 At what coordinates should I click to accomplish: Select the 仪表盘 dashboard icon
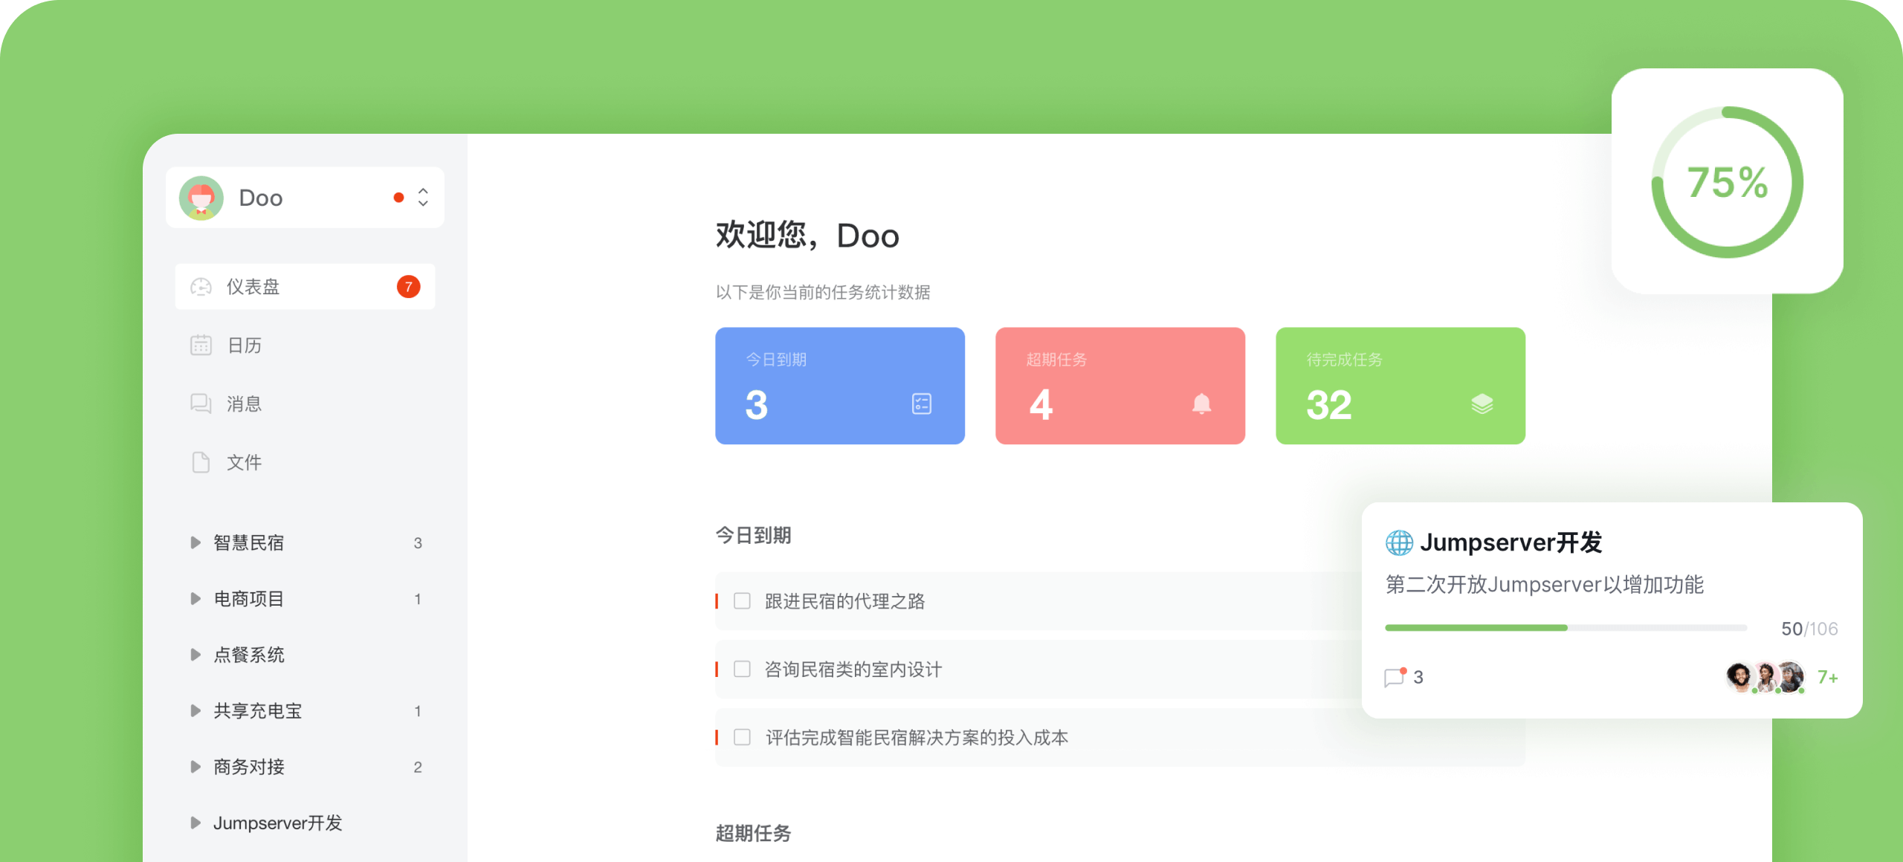[x=201, y=286]
